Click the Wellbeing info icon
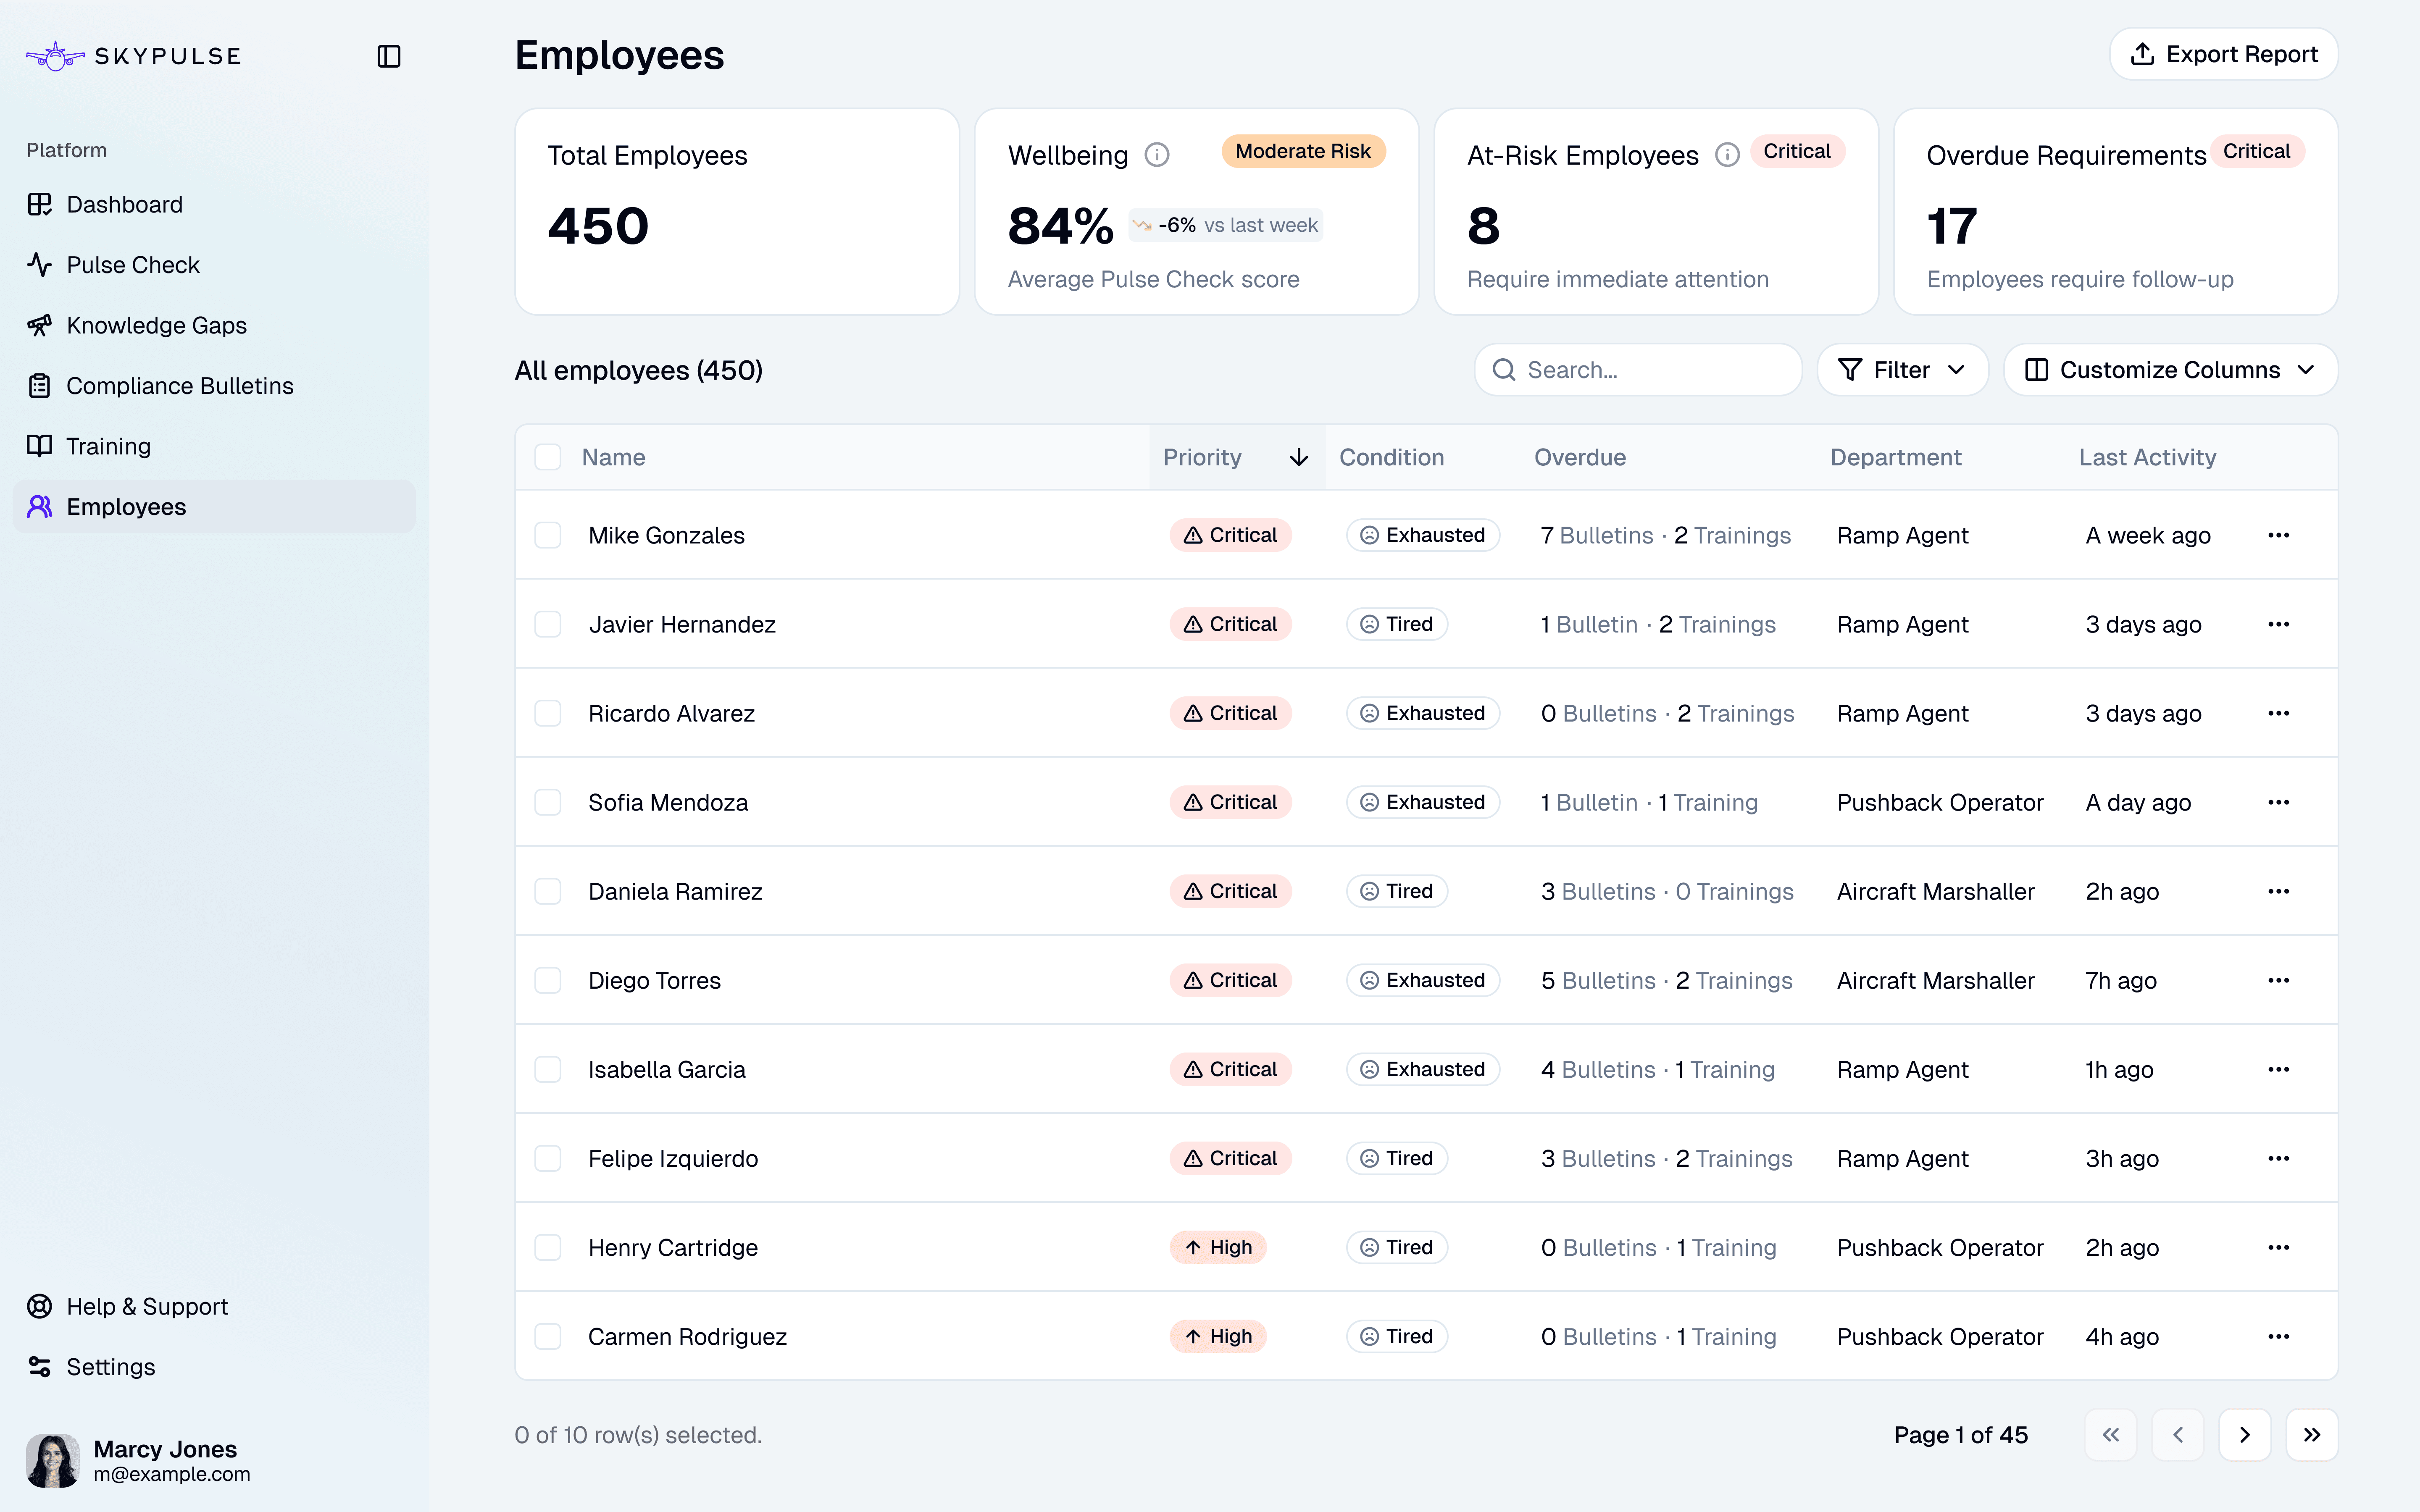Screen dimensions: 2420x1512 pyautogui.click(x=1157, y=154)
